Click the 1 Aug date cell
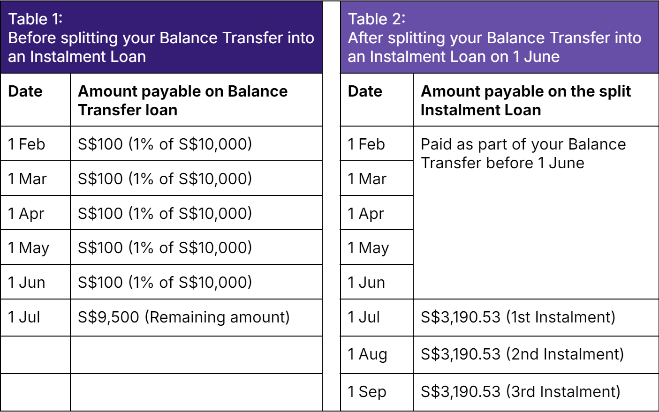Image resolution: width=659 pixels, height=412 pixels. [377, 354]
